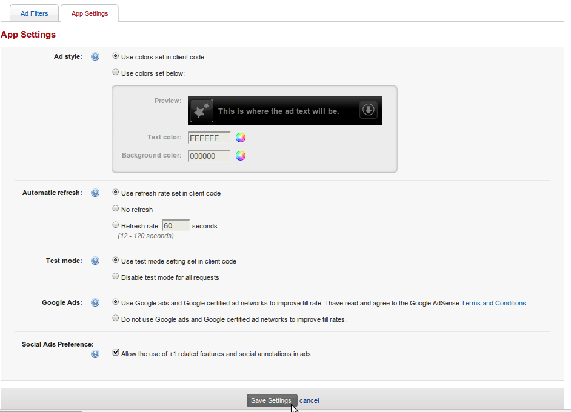Image resolution: width=571 pixels, height=412 pixels.
Task: Switch to the Ad Filters tab
Action: tap(34, 13)
